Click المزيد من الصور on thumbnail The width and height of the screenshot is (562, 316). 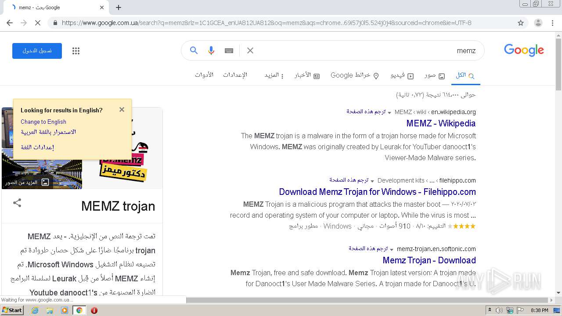pyautogui.click(x=27, y=182)
